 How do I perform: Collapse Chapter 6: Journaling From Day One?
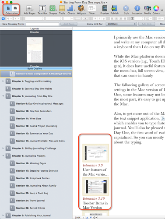(3, 96)
